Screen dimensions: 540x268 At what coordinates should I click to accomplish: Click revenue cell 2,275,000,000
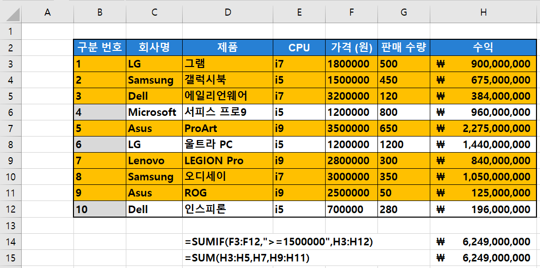point(484,128)
